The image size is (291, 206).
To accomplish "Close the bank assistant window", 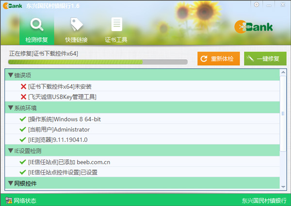I will [283, 4].
